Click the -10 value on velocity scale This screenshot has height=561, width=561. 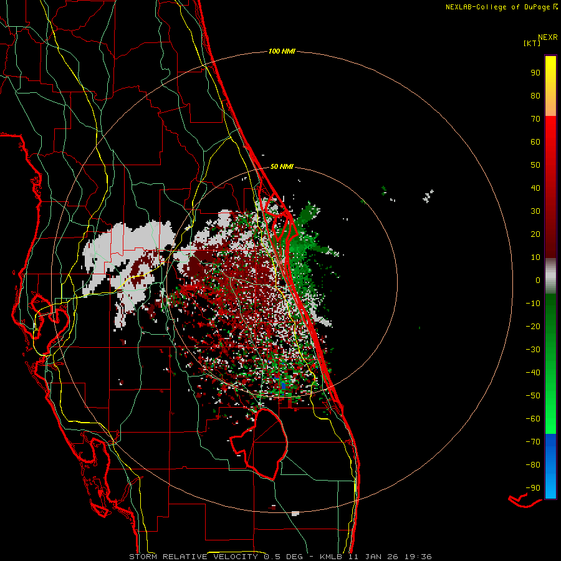(533, 304)
